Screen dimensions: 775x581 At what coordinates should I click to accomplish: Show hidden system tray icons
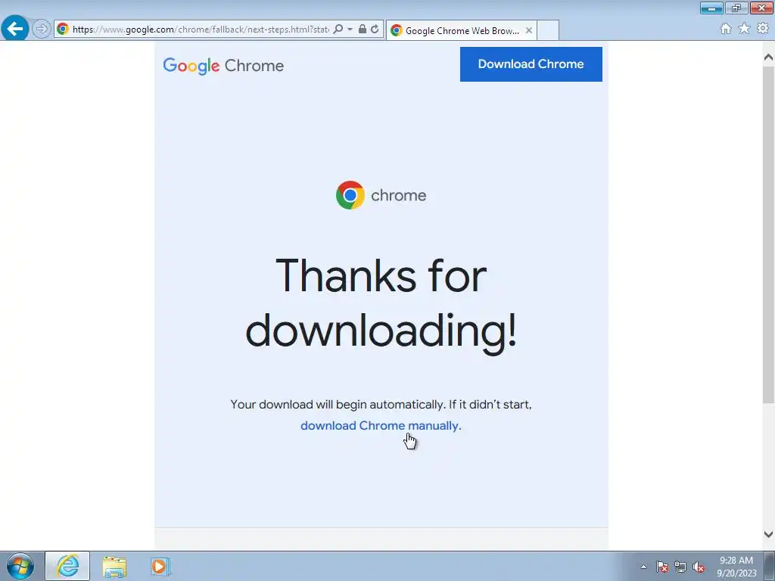click(x=643, y=567)
